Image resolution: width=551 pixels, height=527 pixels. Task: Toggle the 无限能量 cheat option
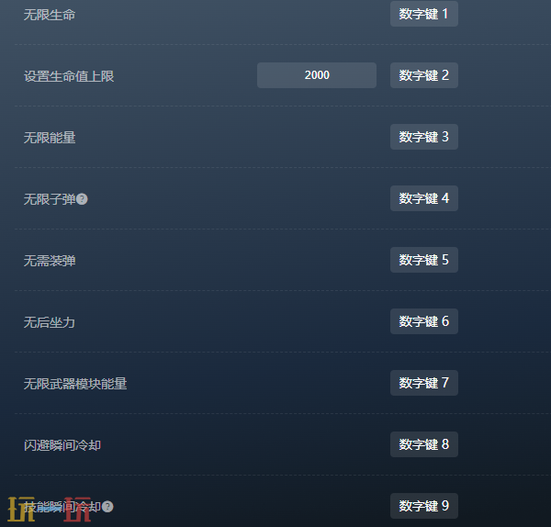(50, 138)
